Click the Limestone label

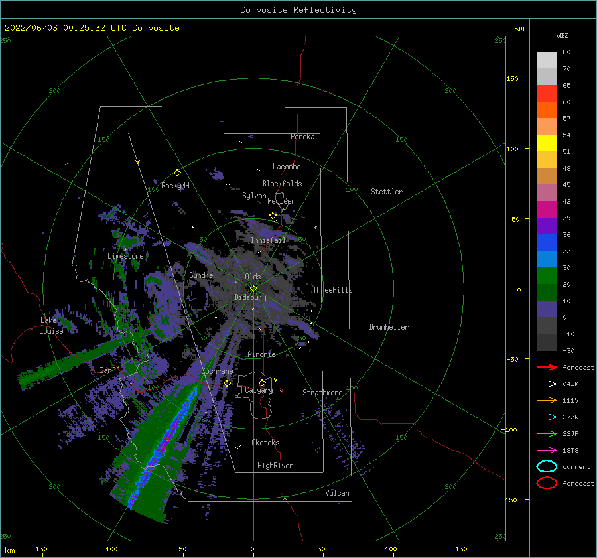pyautogui.click(x=125, y=256)
